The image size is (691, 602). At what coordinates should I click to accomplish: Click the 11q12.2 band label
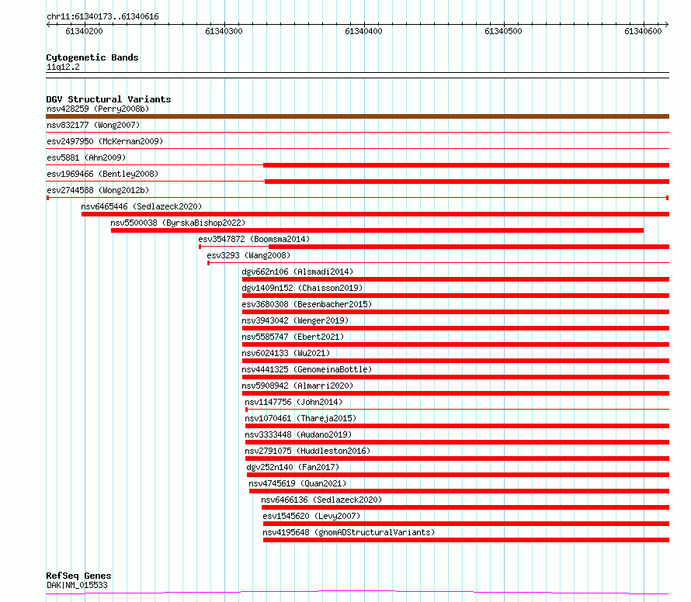pyautogui.click(x=63, y=67)
